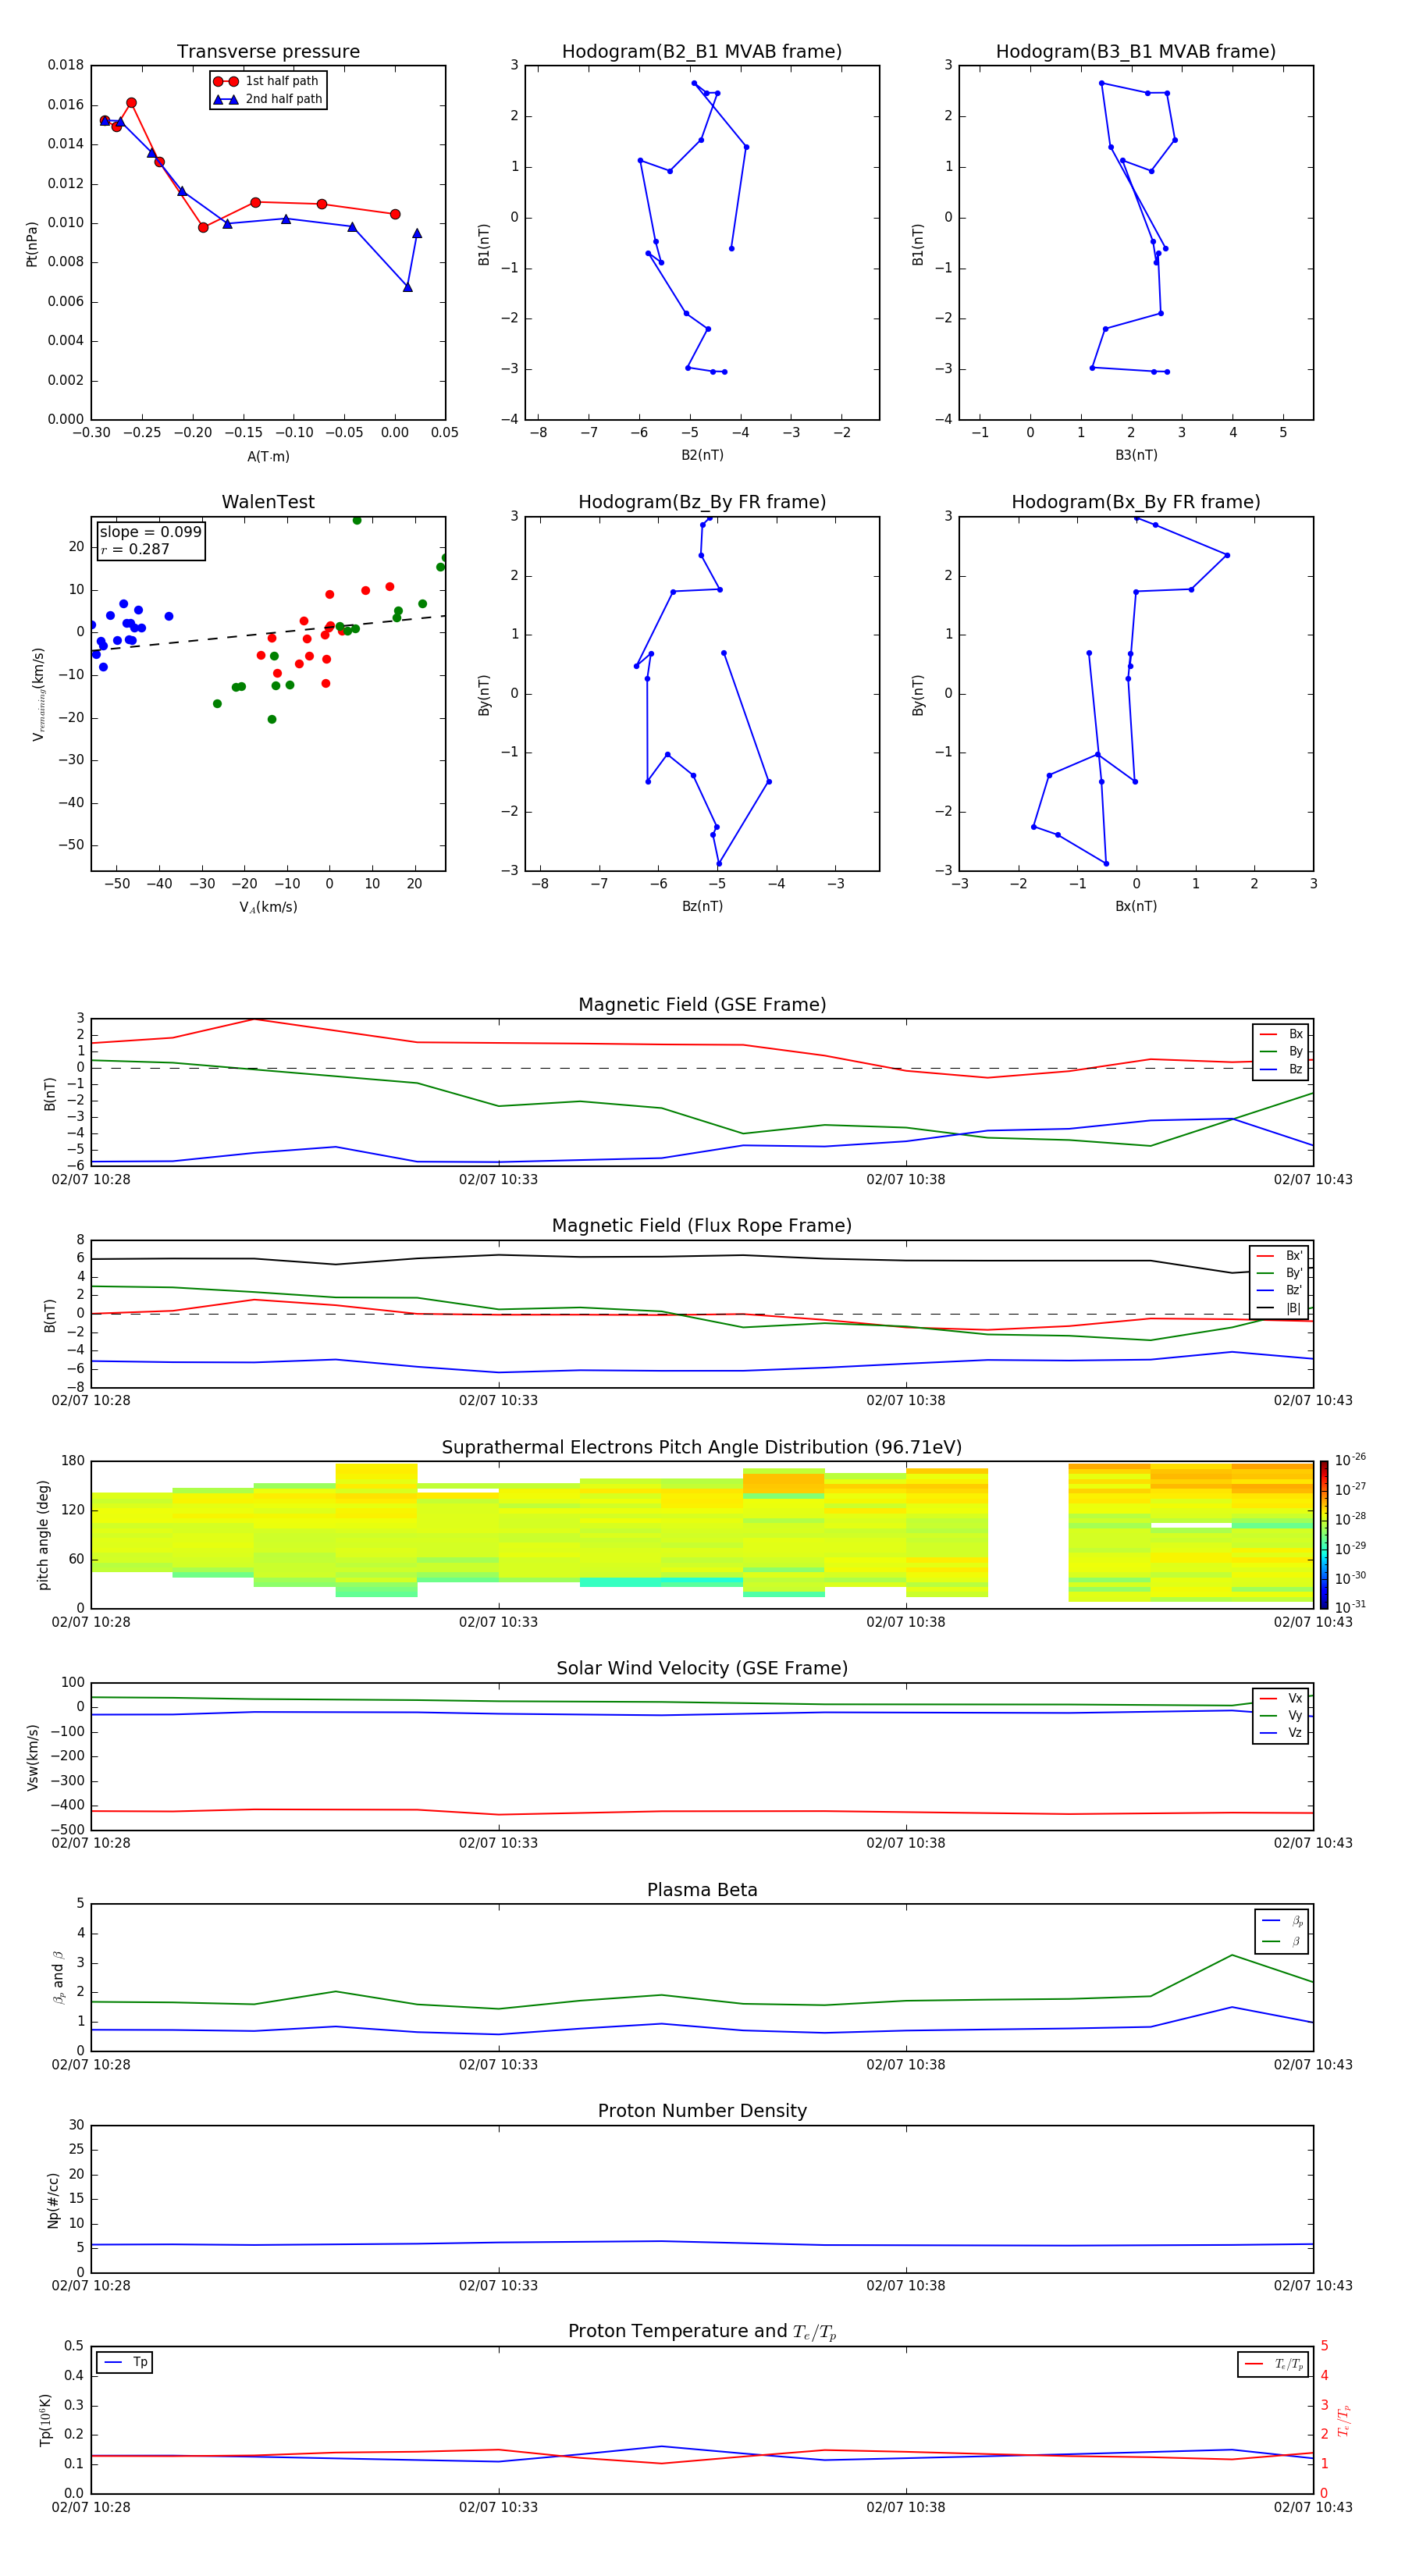Image resolution: width=1405 pixels, height=2576 pixels.
Task: Click the 'Magnetic Field (Flux Rope Frame)' title
Action: click(x=702, y=1226)
